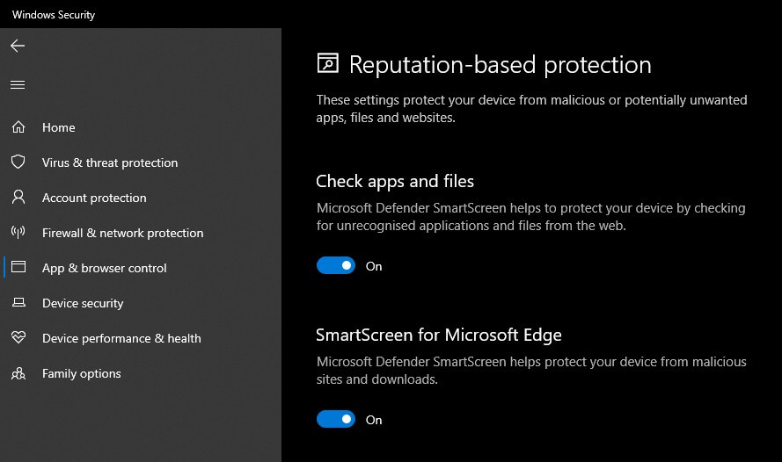This screenshot has height=462, width=782.
Task: Show Family options page
Action: click(x=81, y=373)
